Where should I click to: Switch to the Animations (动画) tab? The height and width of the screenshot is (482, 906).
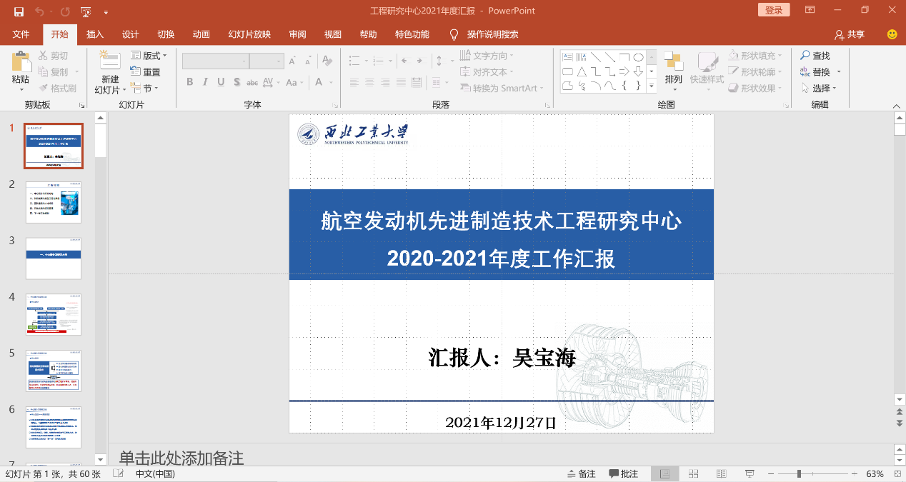coord(201,34)
